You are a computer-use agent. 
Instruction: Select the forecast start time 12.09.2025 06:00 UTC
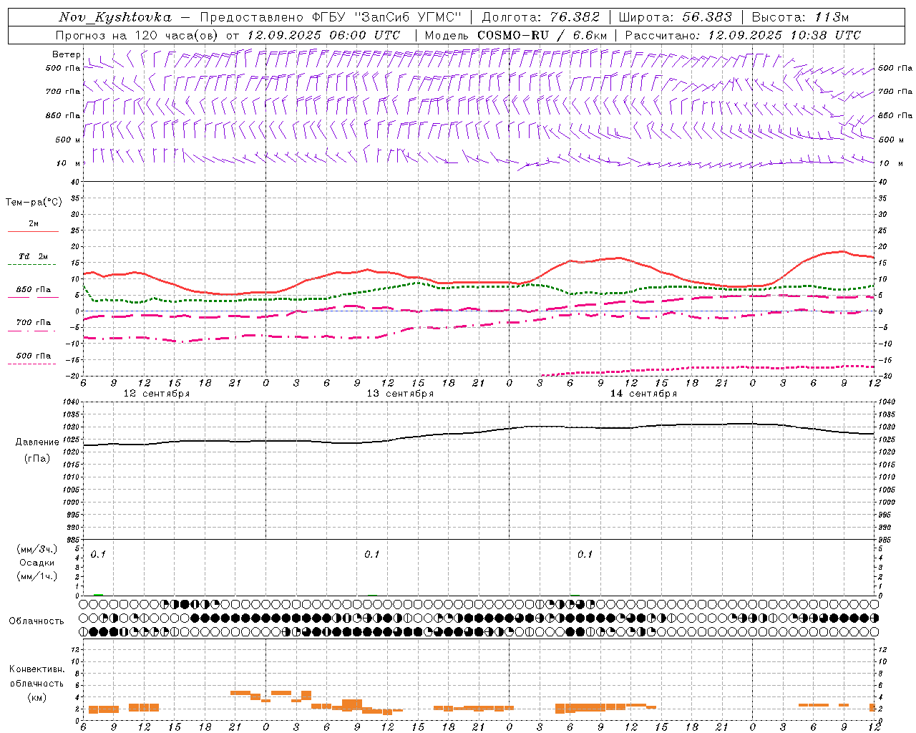pos(323,35)
